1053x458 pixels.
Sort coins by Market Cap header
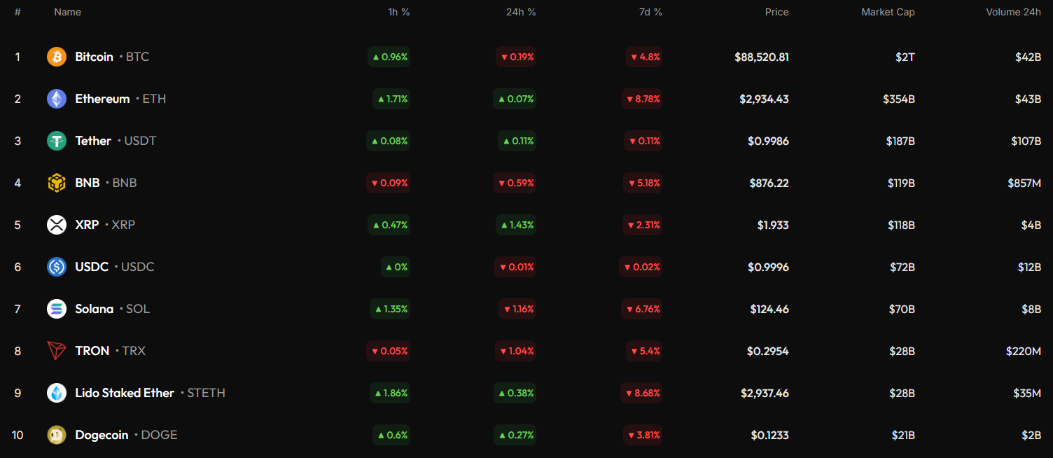888,12
